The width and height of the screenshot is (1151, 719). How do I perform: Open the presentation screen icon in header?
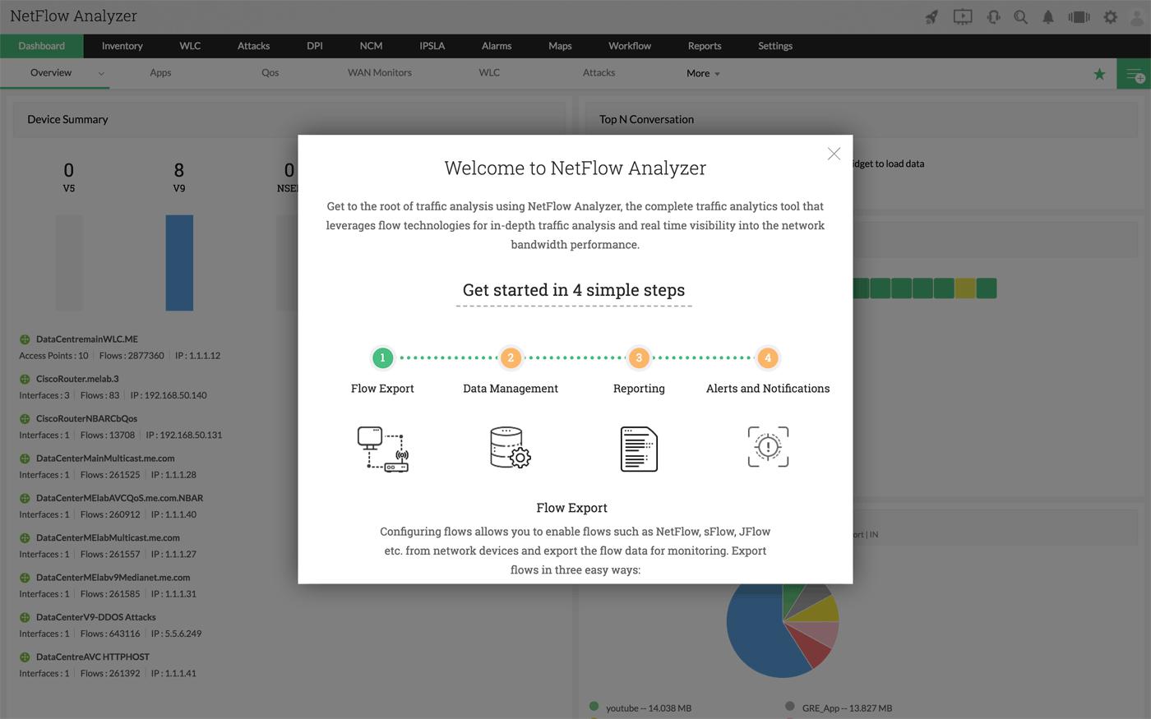[x=962, y=17]
